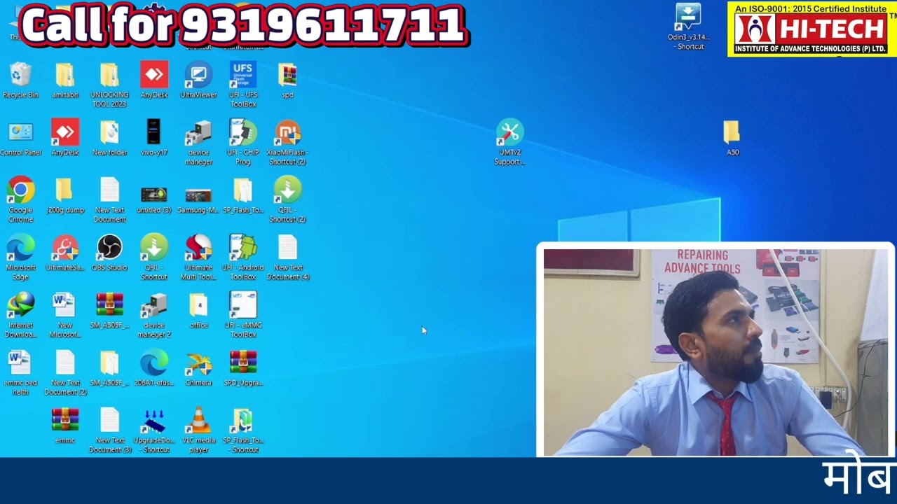Select the 206A1-erus... Edge file
The height and width of the screenshot is (504, 897).
[154, 367]
